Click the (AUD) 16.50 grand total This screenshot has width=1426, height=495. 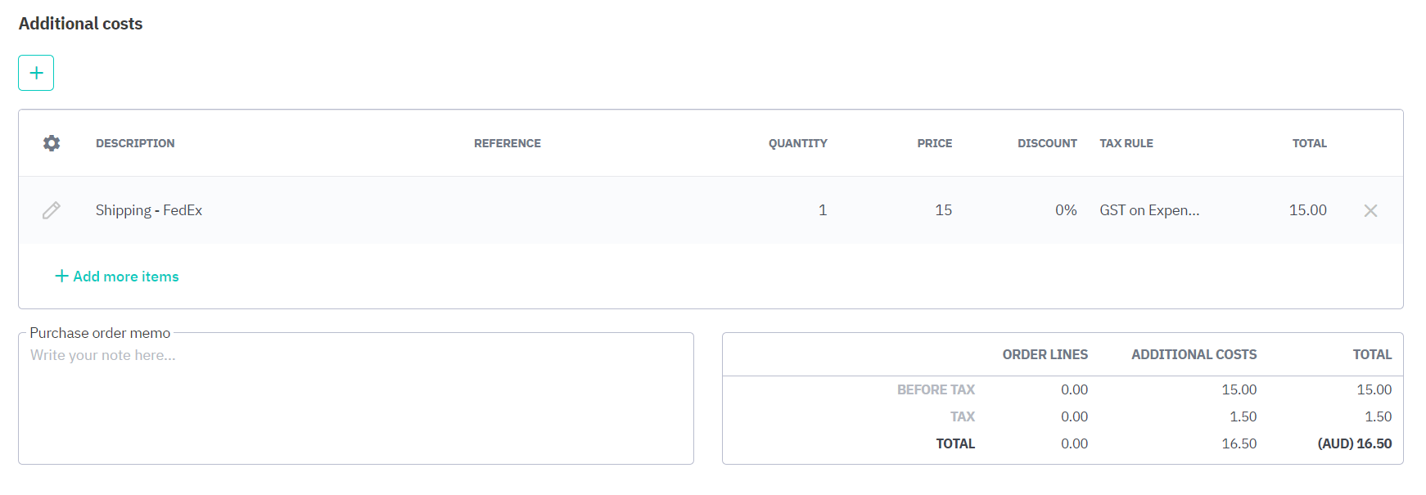[1354, 443]
